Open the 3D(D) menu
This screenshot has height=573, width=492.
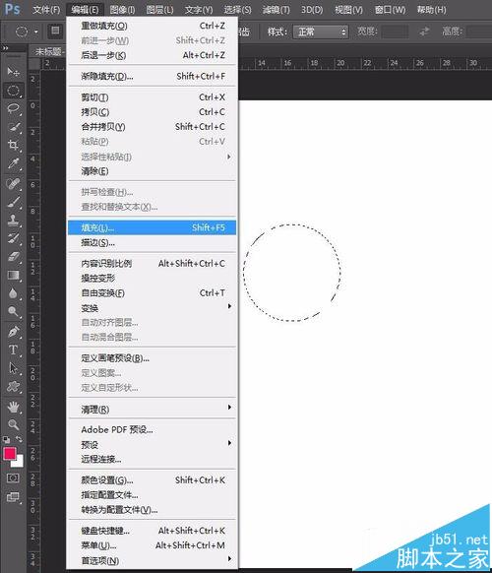tap(312, 10)
